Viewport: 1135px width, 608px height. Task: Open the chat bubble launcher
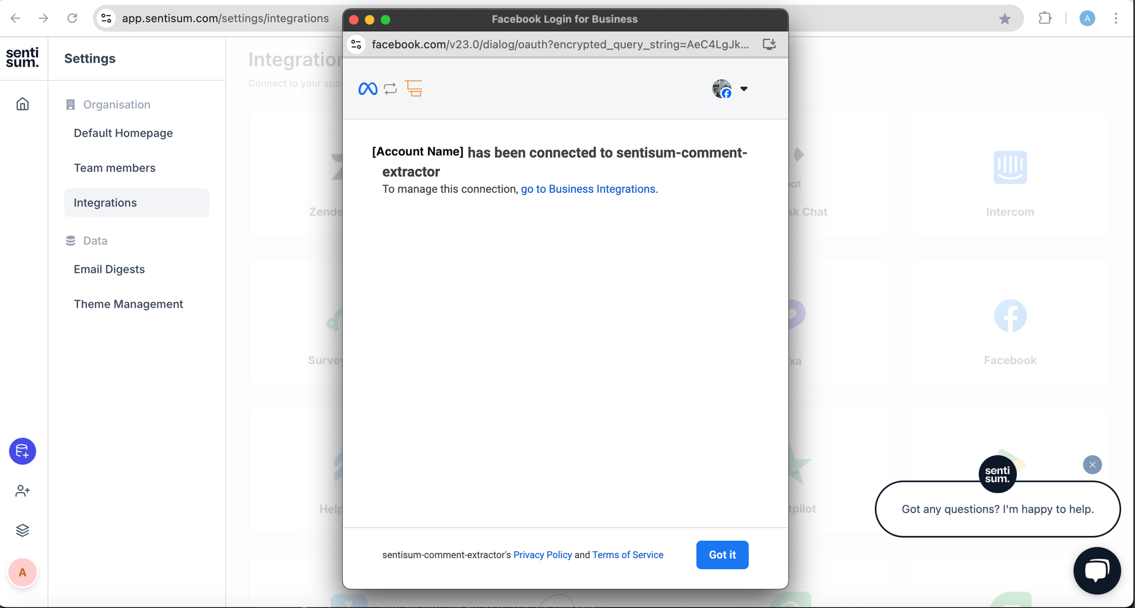click(x=1097, y=571)
